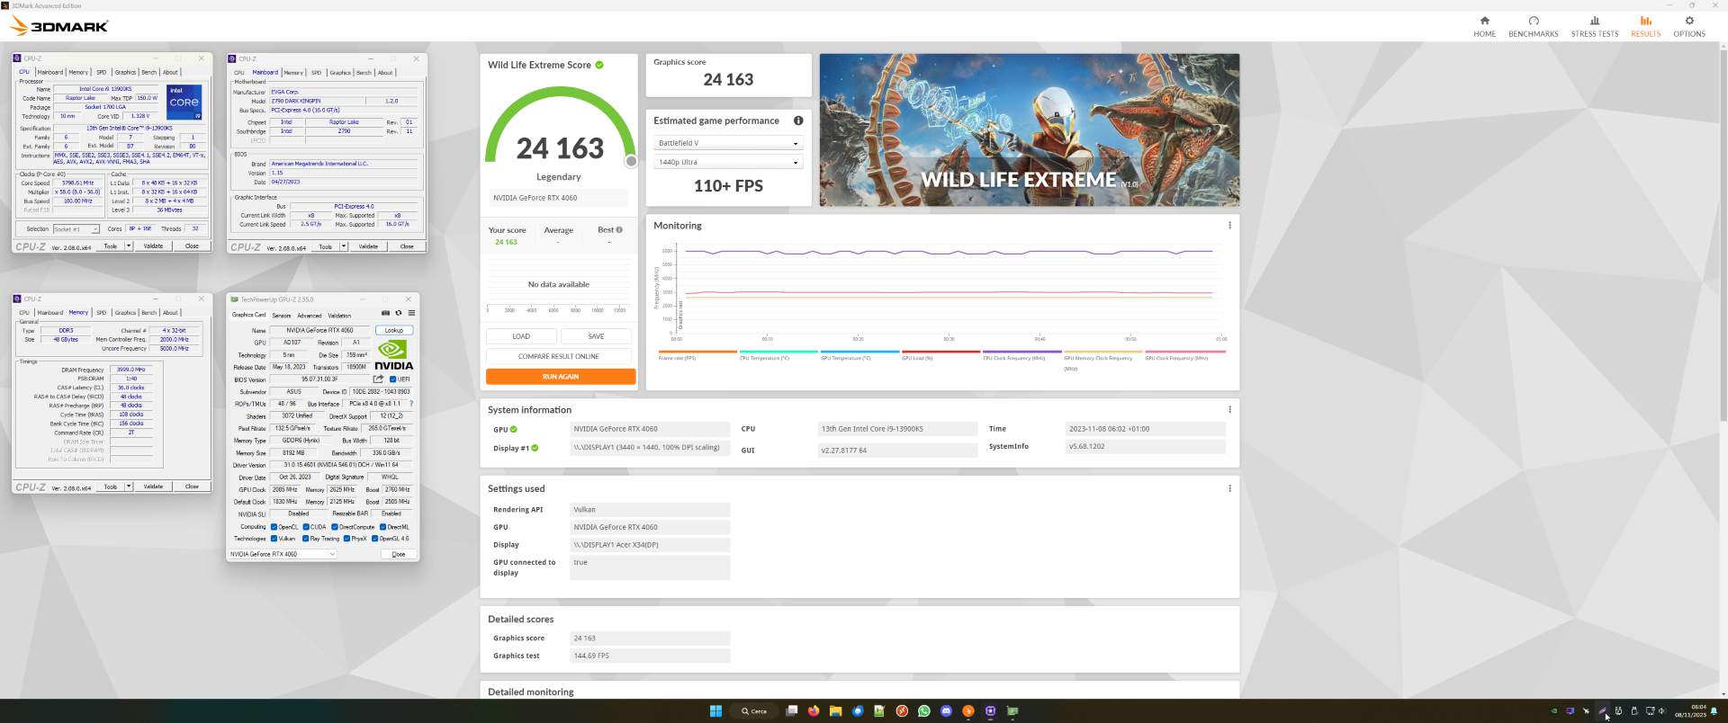
Task: Click Validate in CPU-Z Mainboard window
Action: pos(368,246)
